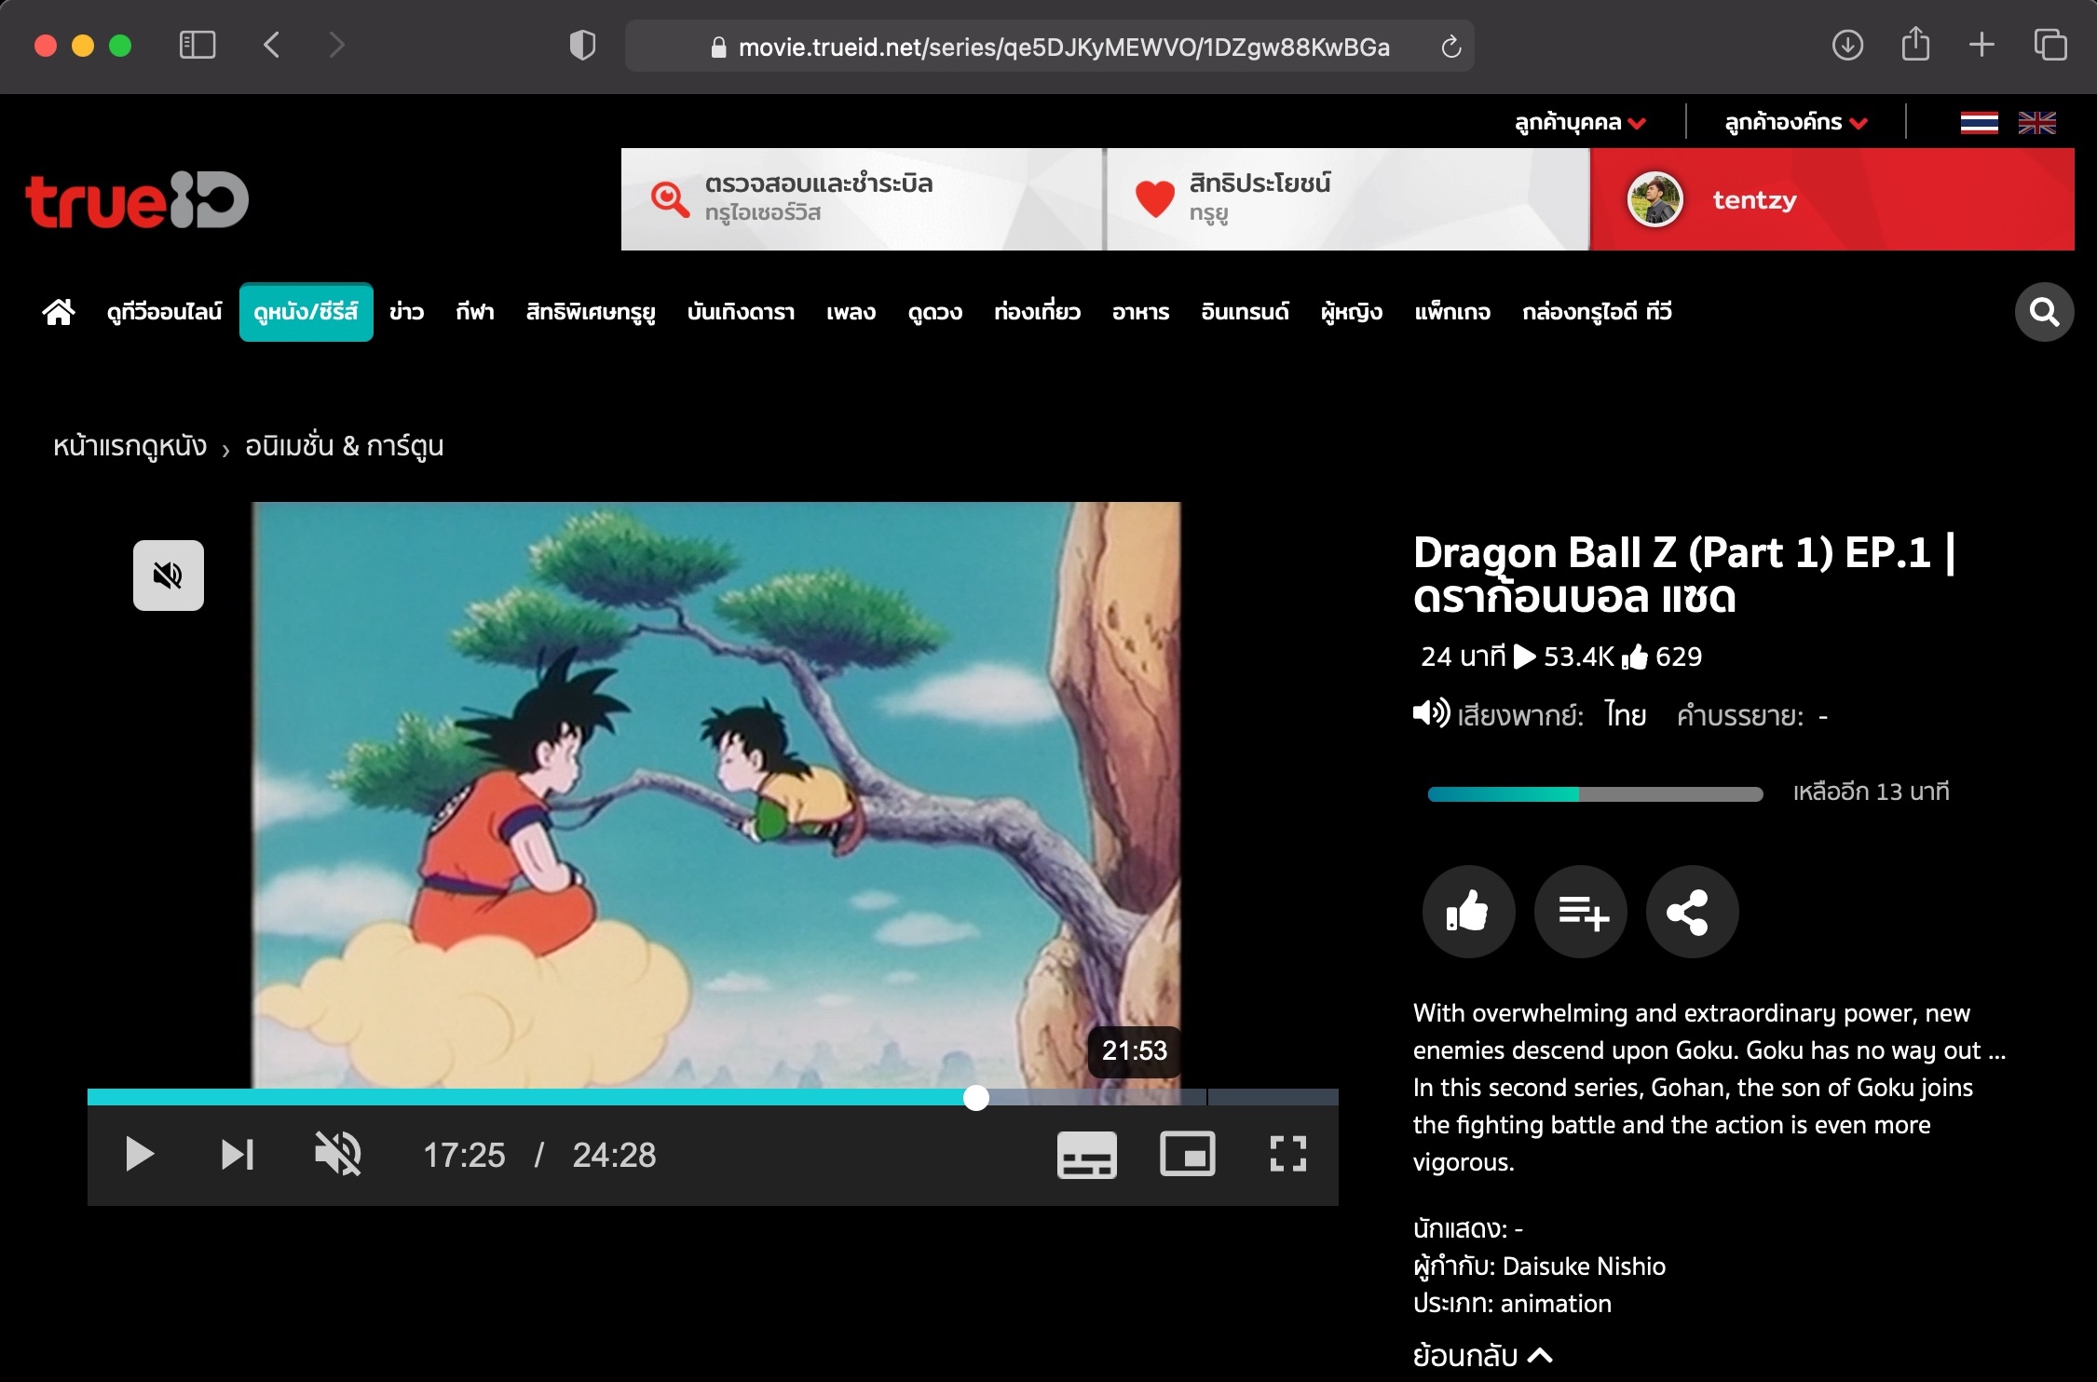Image resolution: width=2097 pixels, height=1382 pixels.
Task: Like the episode with thumbs-up button
Action: [x=1468, y=912]
